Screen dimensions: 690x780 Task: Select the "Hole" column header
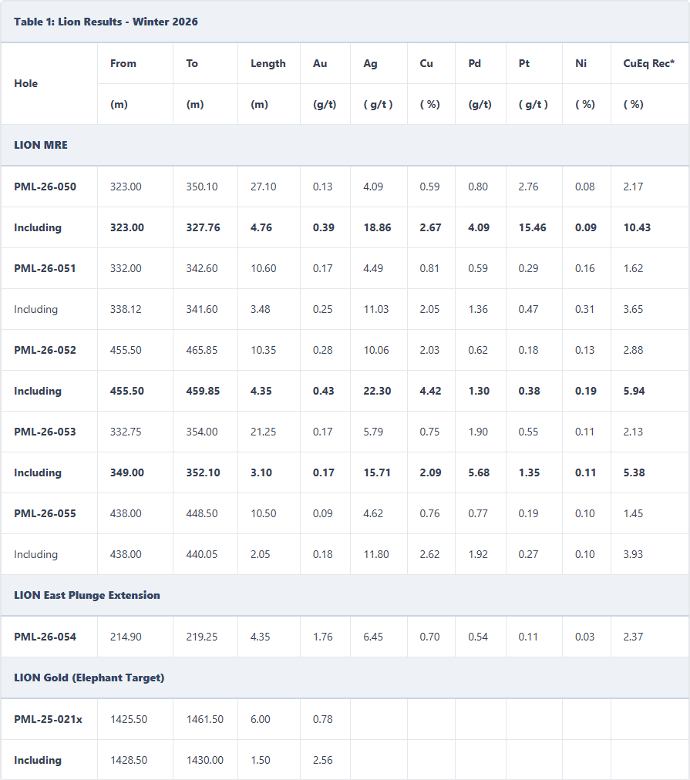pos(26,83)
